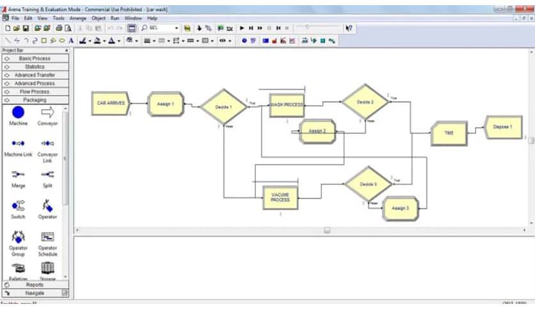
Task: Select the Assign 3 module
Action: point(400,208)
